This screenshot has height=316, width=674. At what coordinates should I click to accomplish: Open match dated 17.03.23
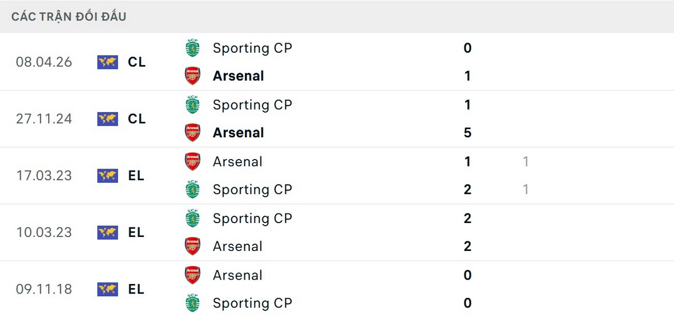[44, 175]
